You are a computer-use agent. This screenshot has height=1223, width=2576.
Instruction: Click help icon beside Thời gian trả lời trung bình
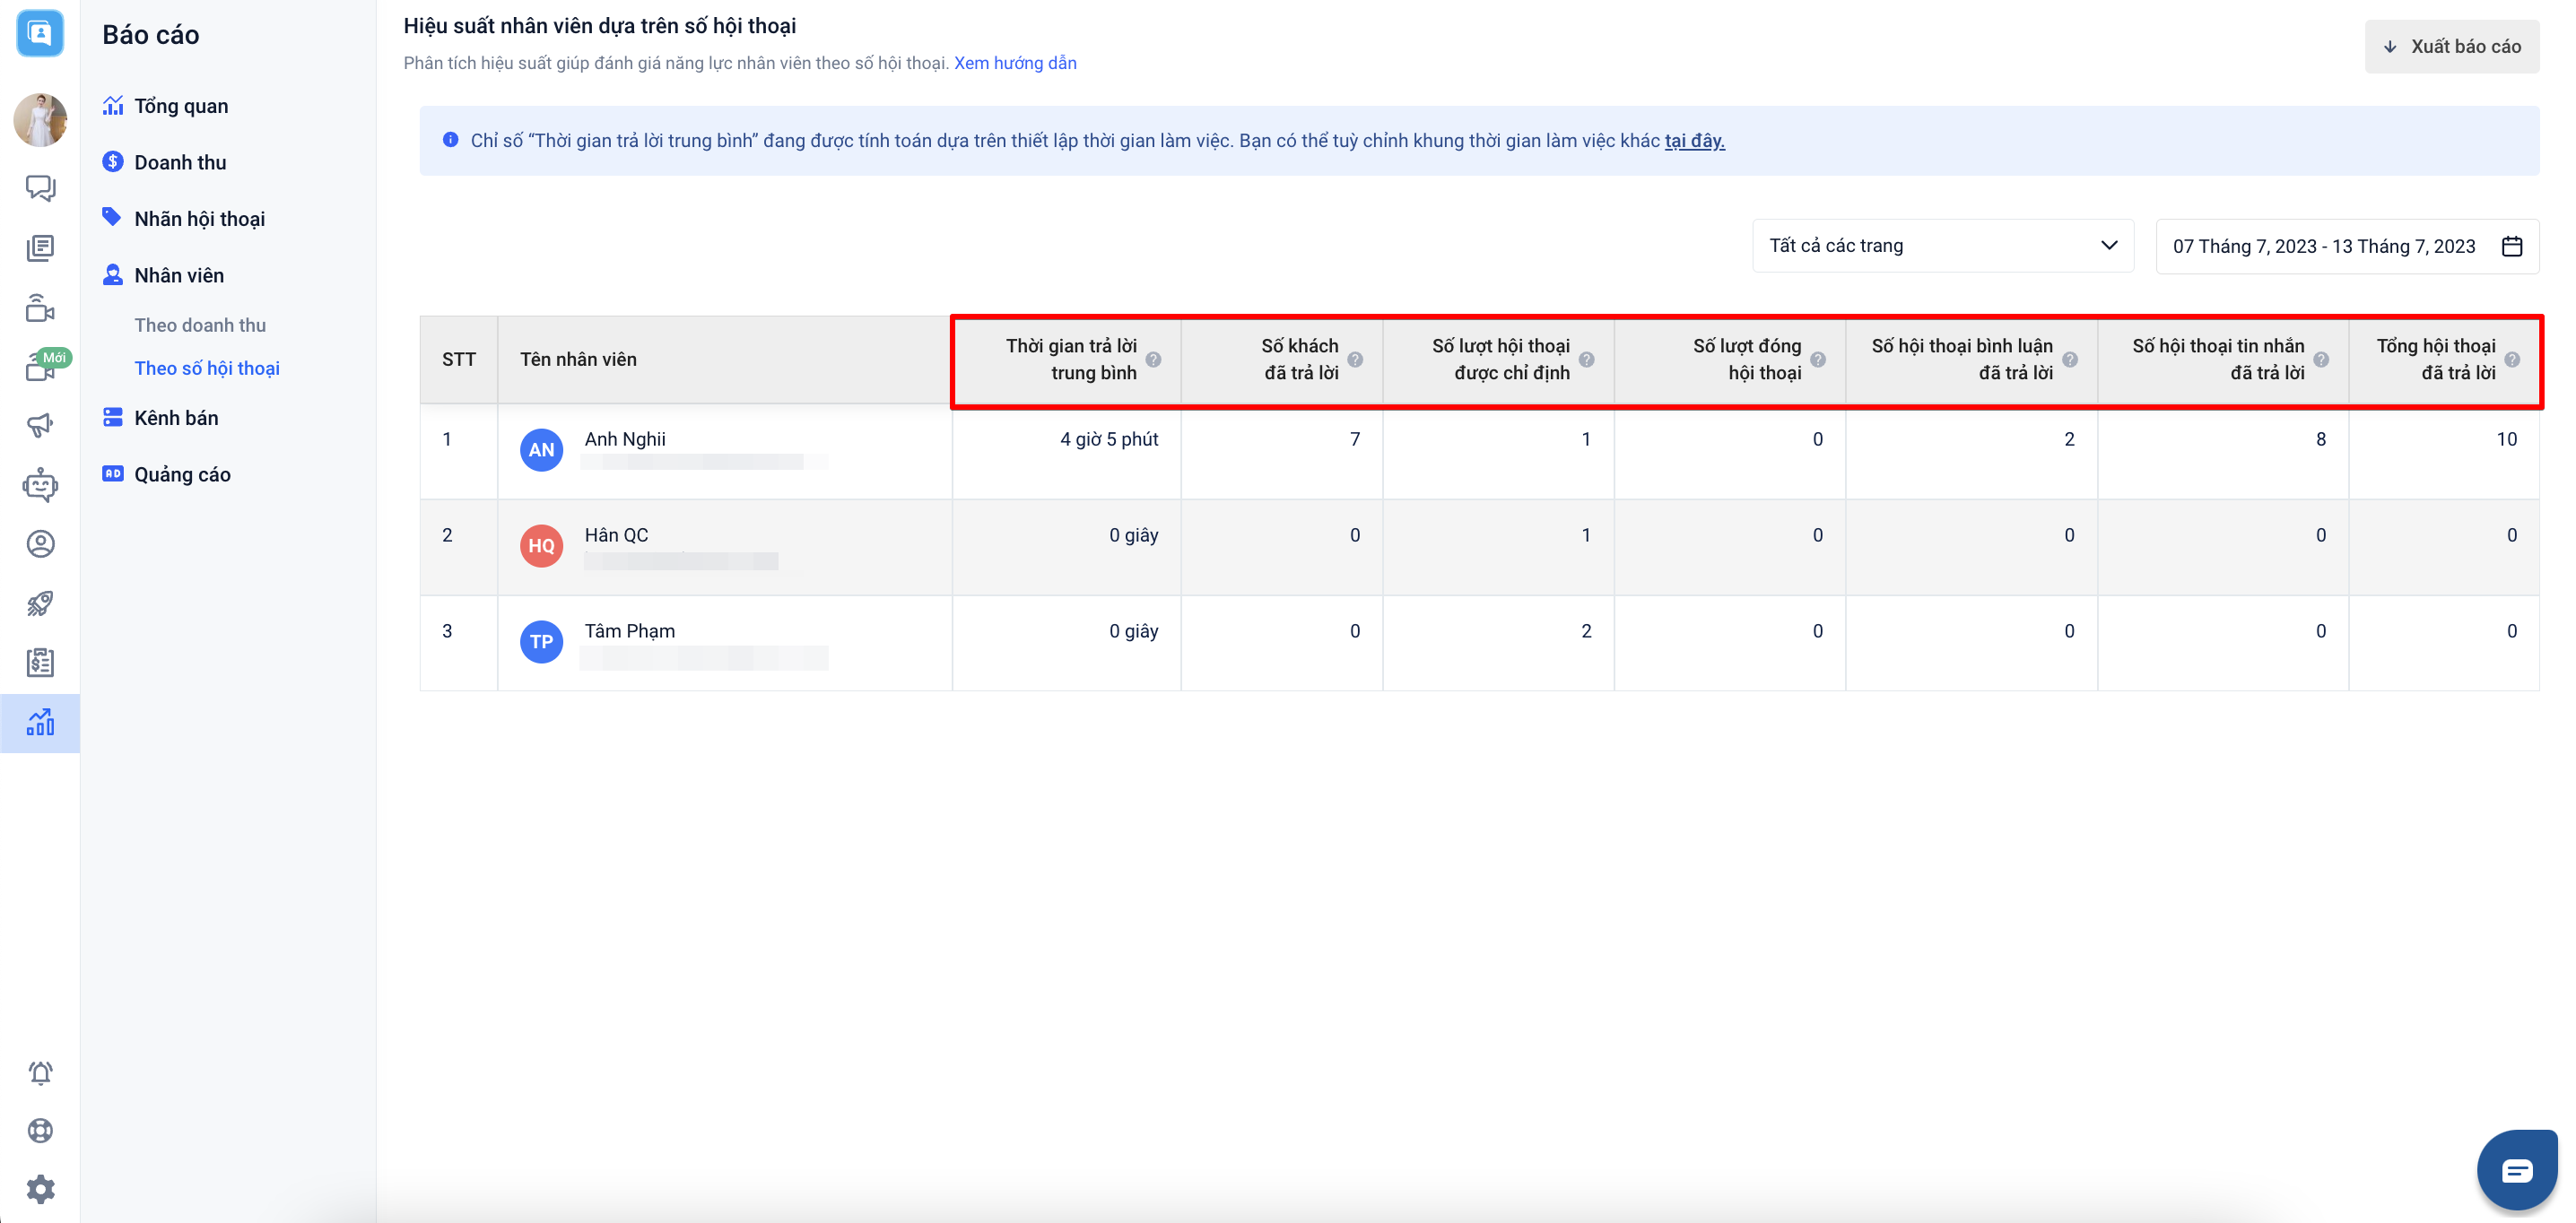[1153, 360]
